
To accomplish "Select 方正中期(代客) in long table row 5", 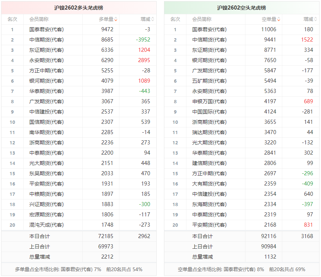I will point(46,71).
